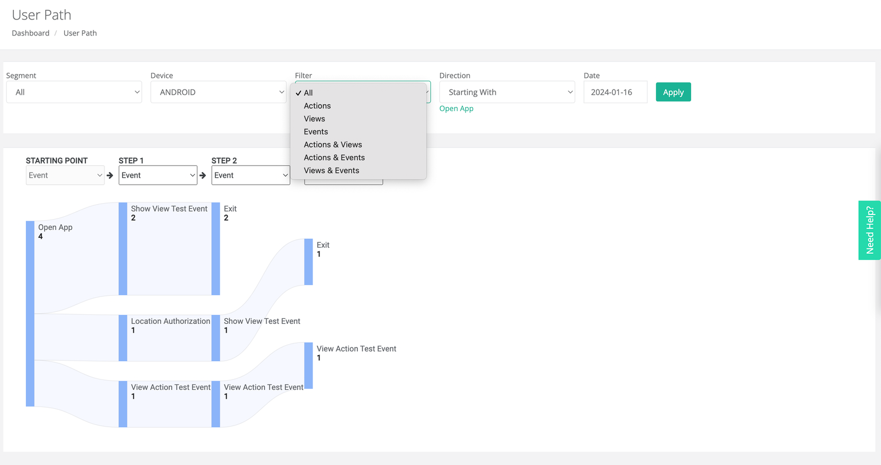881x465 pixels.
Task: Open the "Need Help?" side tab
Action: [x=869, y=230]
